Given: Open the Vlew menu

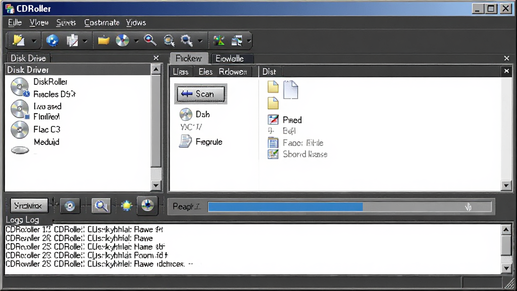Looking at the screenshot, I should pos(39,22).
